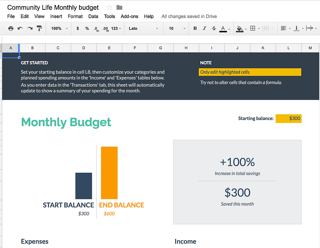Undo the last action
This screenshot has width=320, height=248.
pos(20,29)
